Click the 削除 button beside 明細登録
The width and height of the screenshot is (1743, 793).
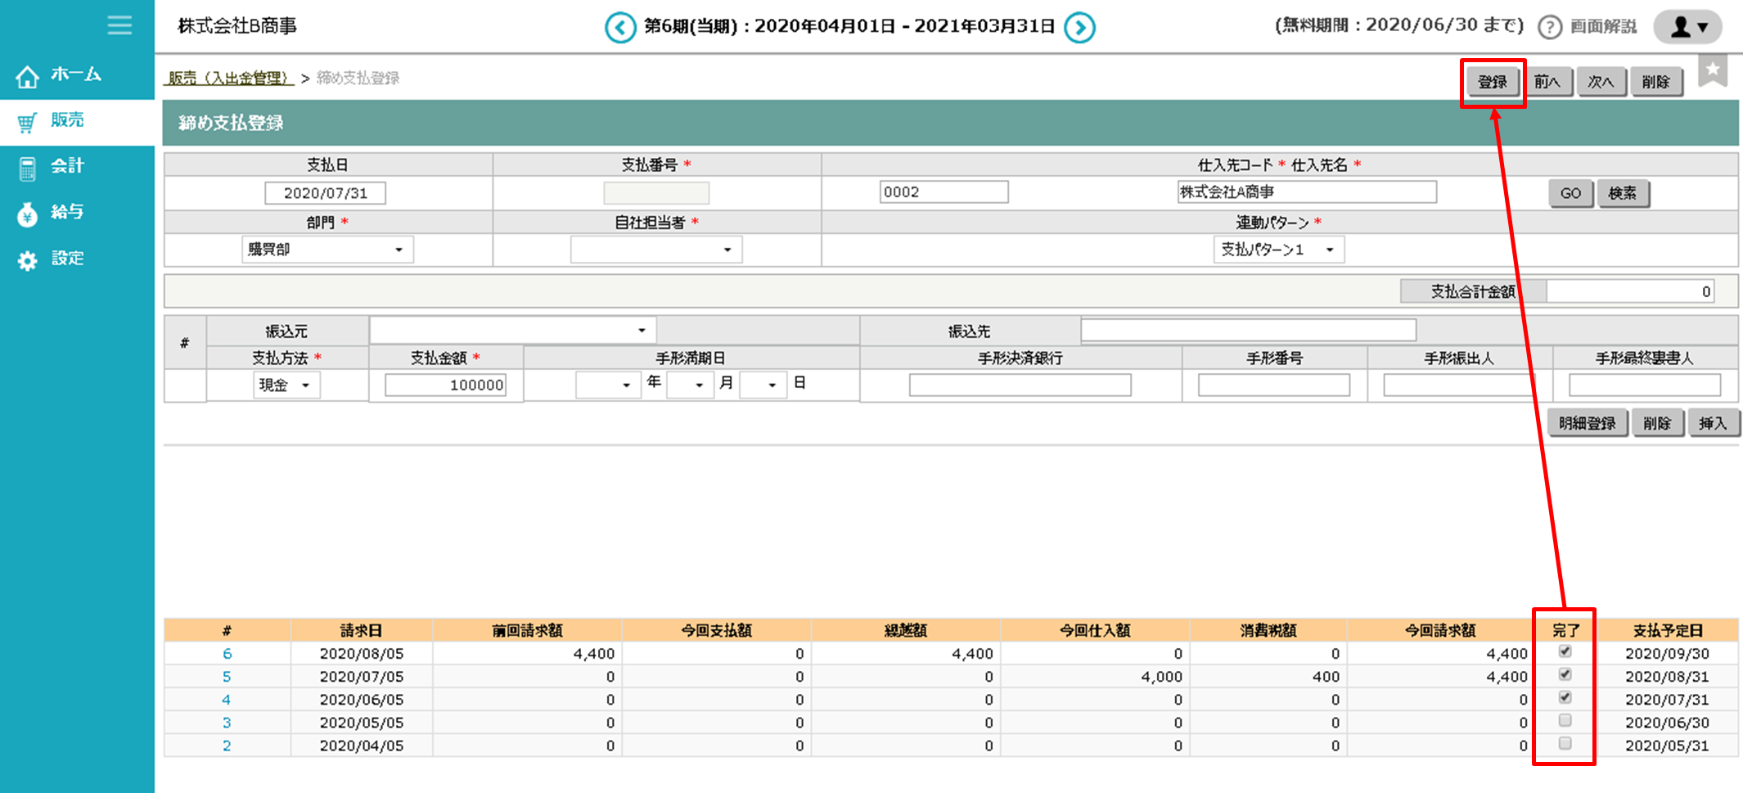[x=1657, y=423]
